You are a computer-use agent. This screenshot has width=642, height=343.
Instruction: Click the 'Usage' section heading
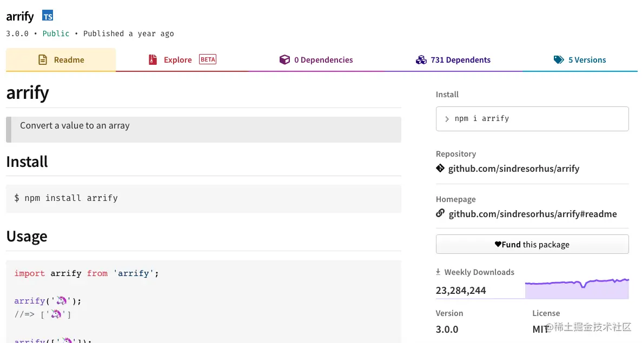(27, 236)
